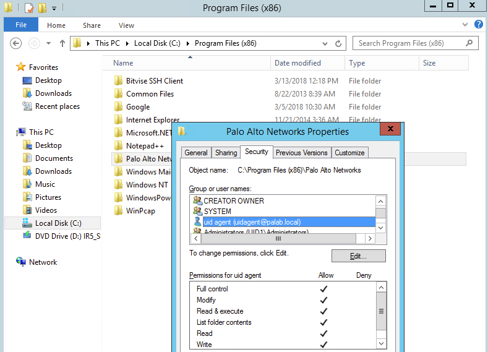Select the Google folder
Viewport: 488px width, 352px height.
click(138, 107)
